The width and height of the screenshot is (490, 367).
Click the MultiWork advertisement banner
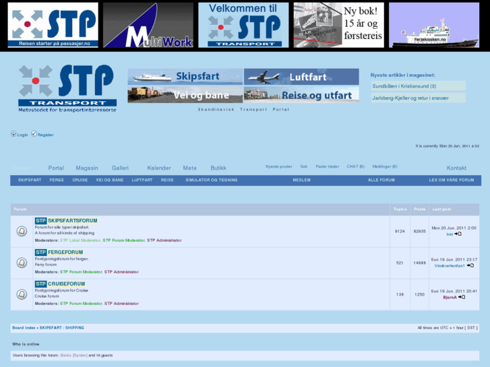[148, 25]
